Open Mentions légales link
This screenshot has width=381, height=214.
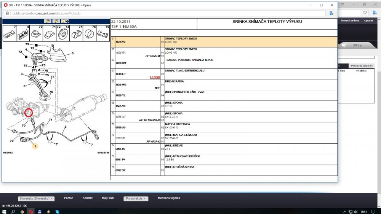click(169, 198)
